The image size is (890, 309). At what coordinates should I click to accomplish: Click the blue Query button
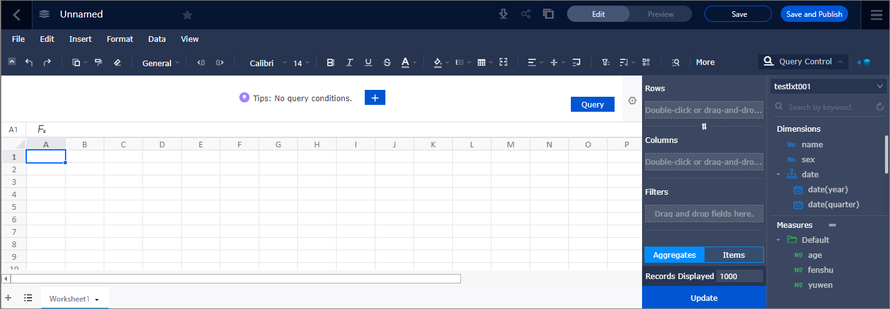(593, 104)
